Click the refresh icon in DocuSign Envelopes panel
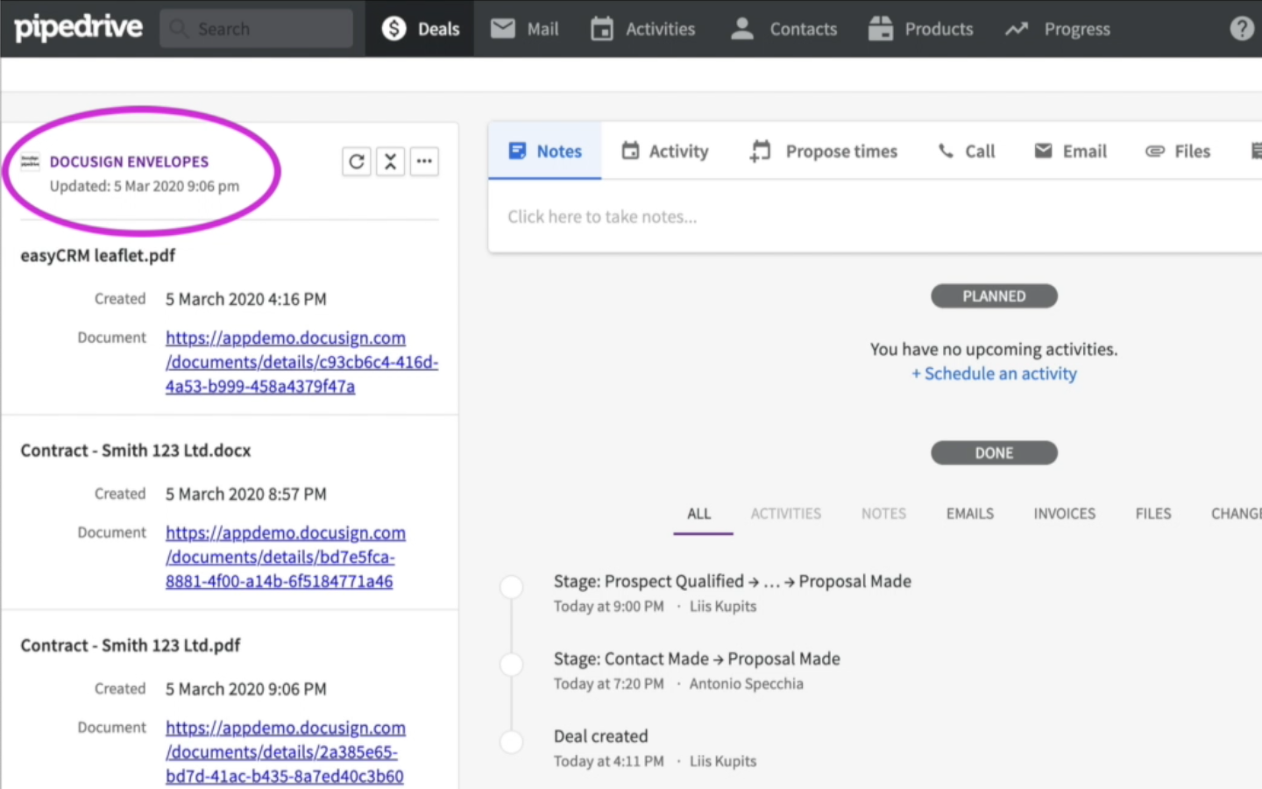The width and height of the screenshot is (1262, 789). point(356,161)
